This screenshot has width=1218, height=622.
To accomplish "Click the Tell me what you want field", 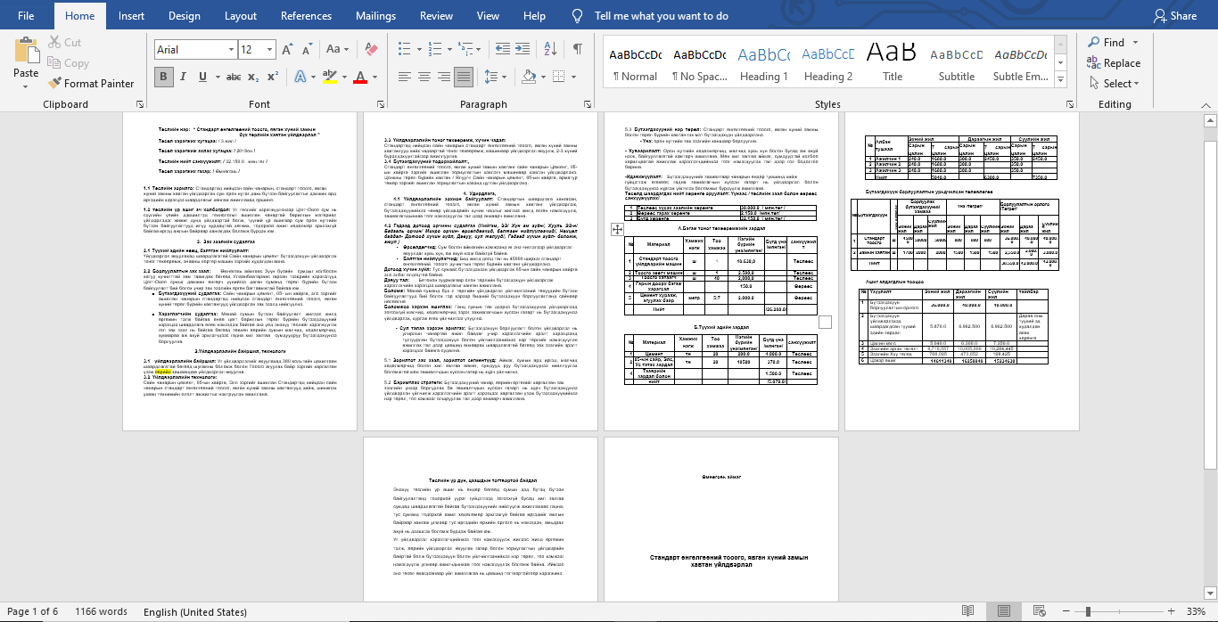I will [661, 16].
